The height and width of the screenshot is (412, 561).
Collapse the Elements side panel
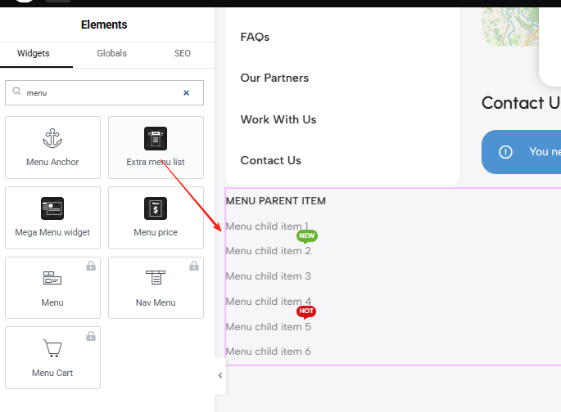(219, 375)
